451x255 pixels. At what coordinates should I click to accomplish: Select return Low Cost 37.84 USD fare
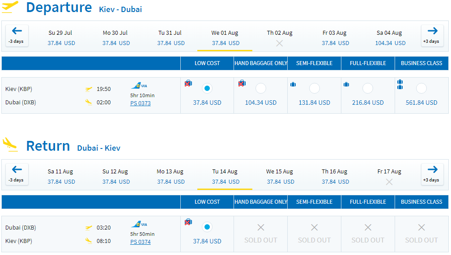pos(207,227)
